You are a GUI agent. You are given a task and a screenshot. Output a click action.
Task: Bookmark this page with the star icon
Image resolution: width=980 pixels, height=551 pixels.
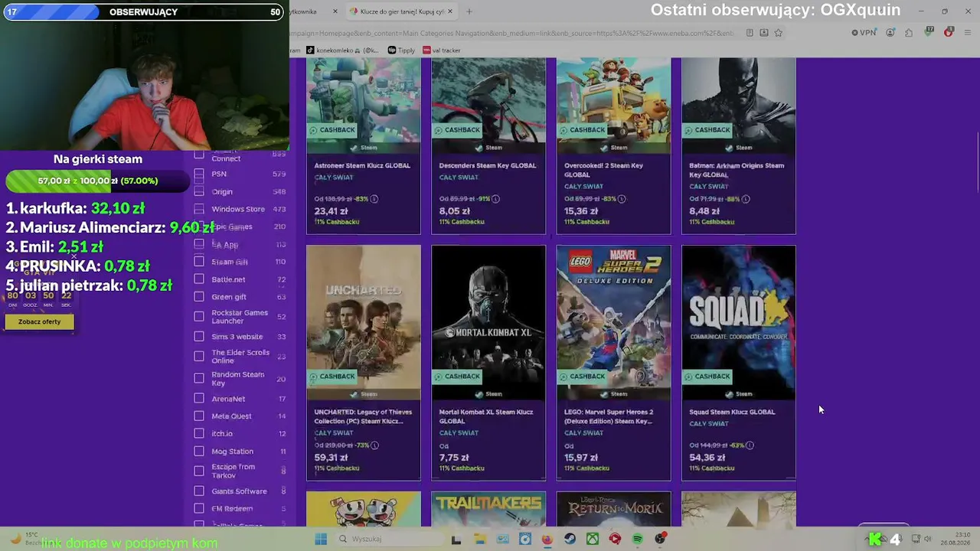(778, 33)
